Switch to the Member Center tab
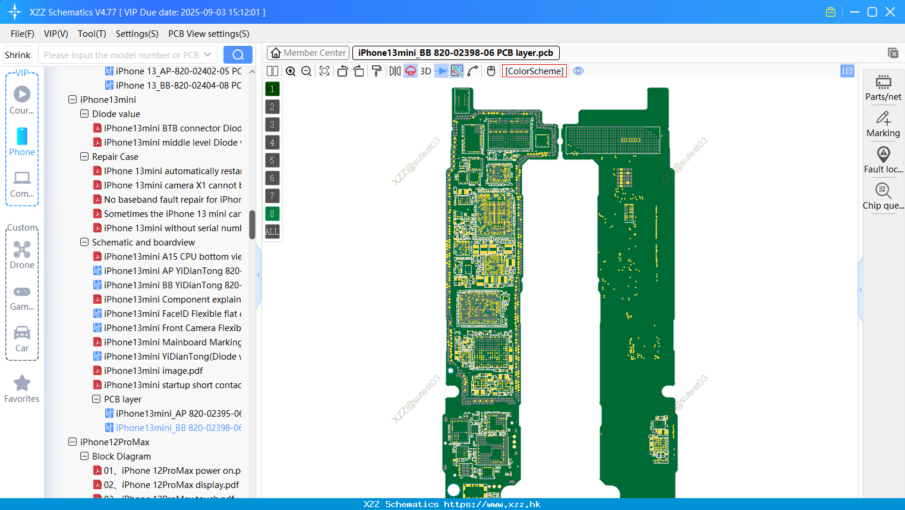Screen dimensions: 905x510 (308, 53)
